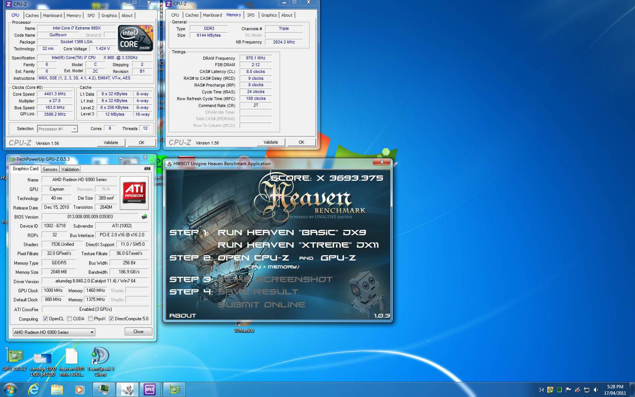
Task: Click SAVE RESULT in Heaven window
Action: (258, 292)
